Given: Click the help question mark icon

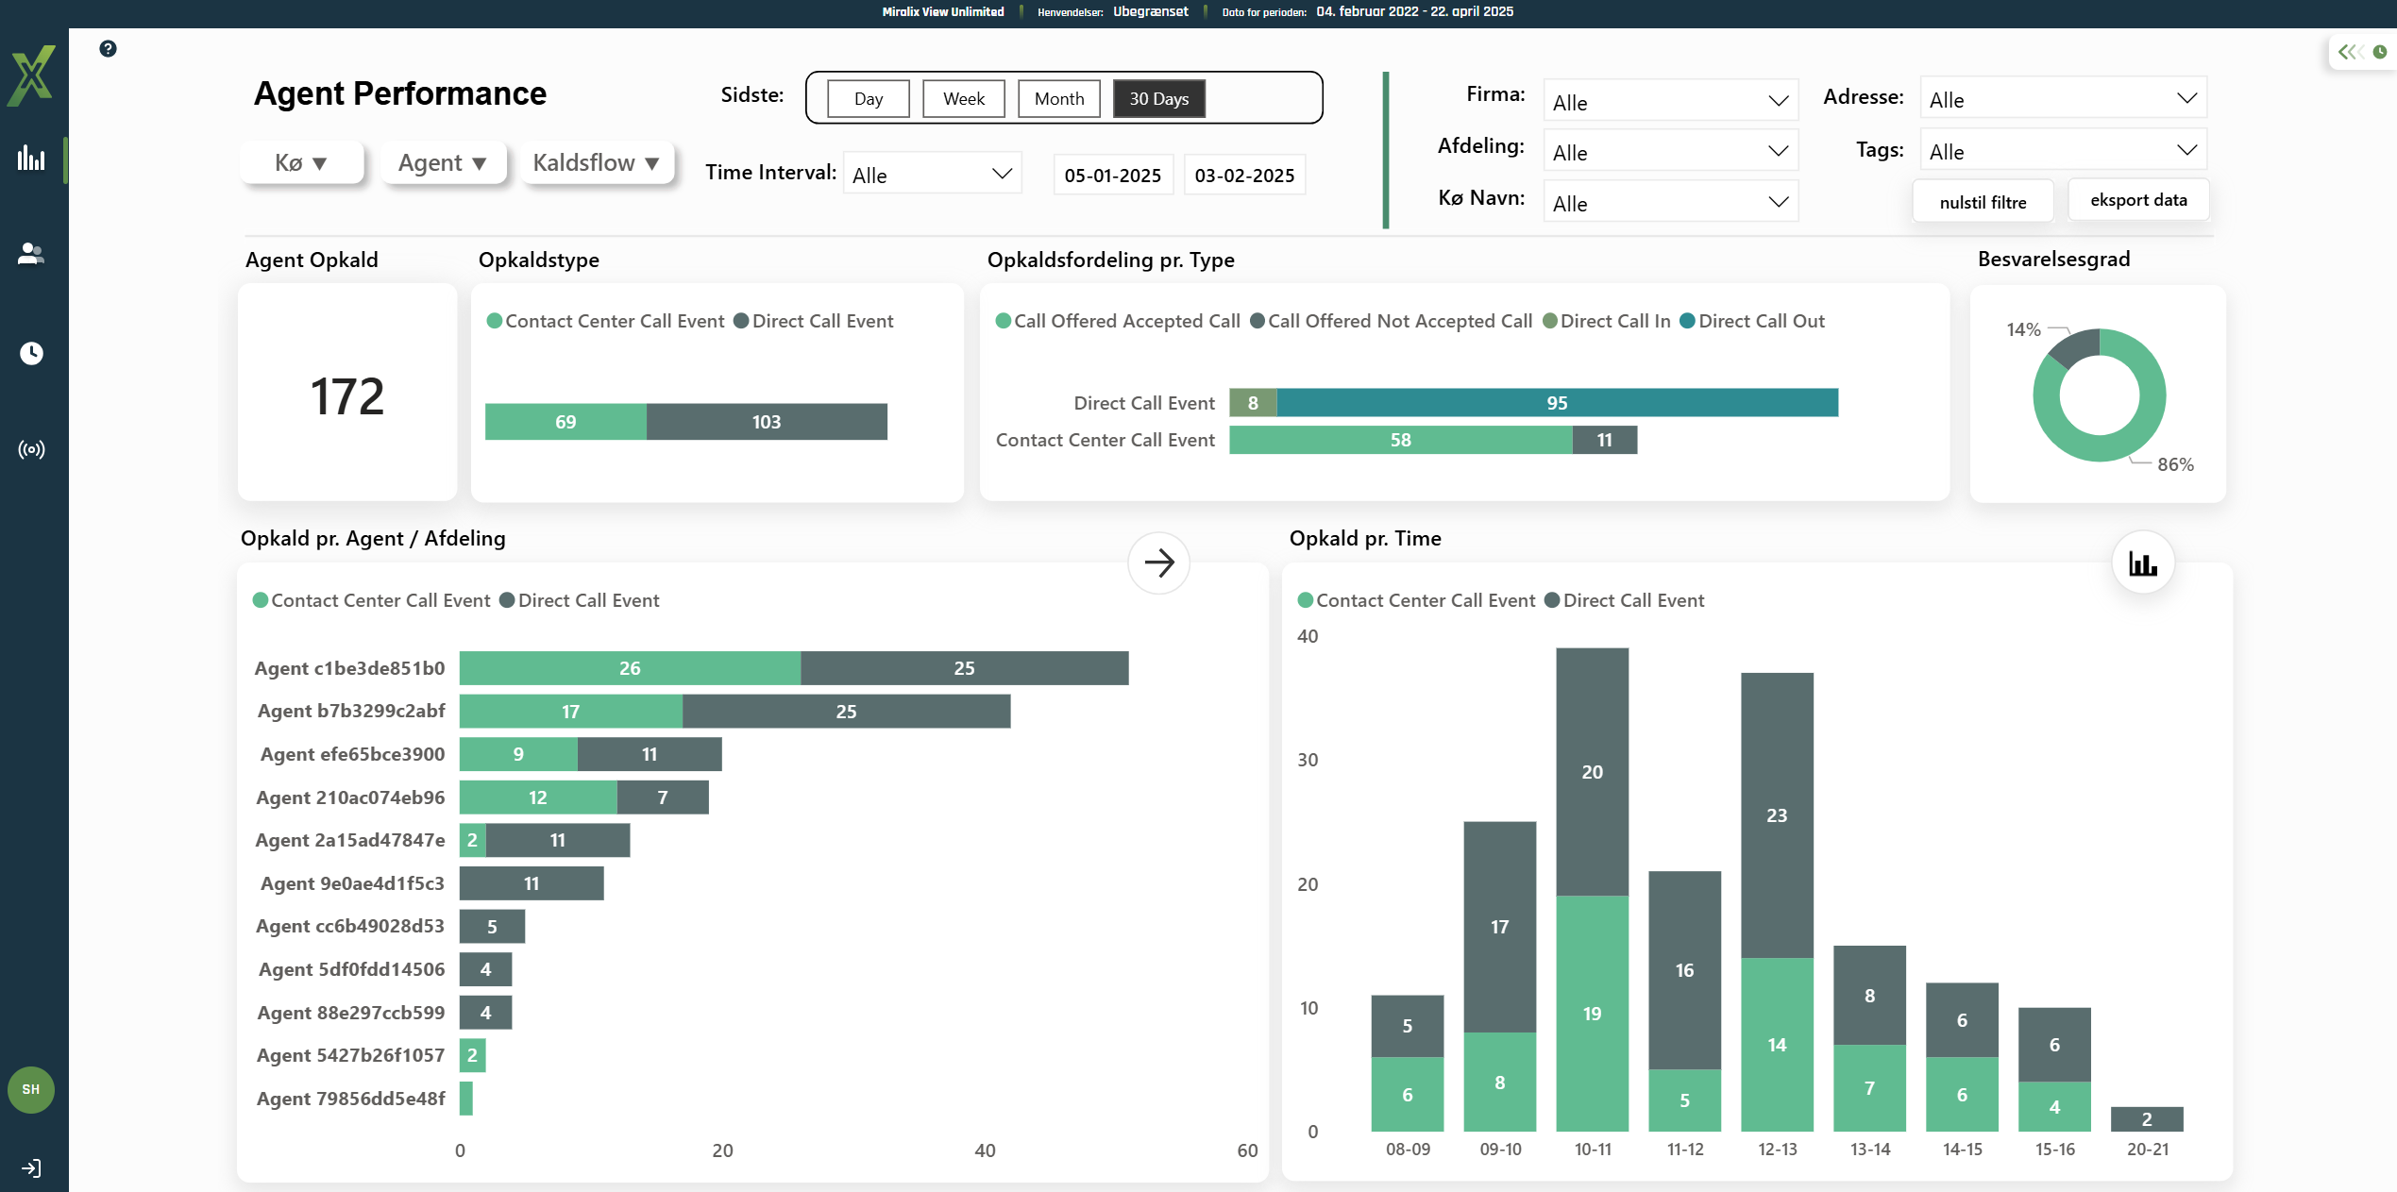Looking at the screenshot, I should 108,48.
